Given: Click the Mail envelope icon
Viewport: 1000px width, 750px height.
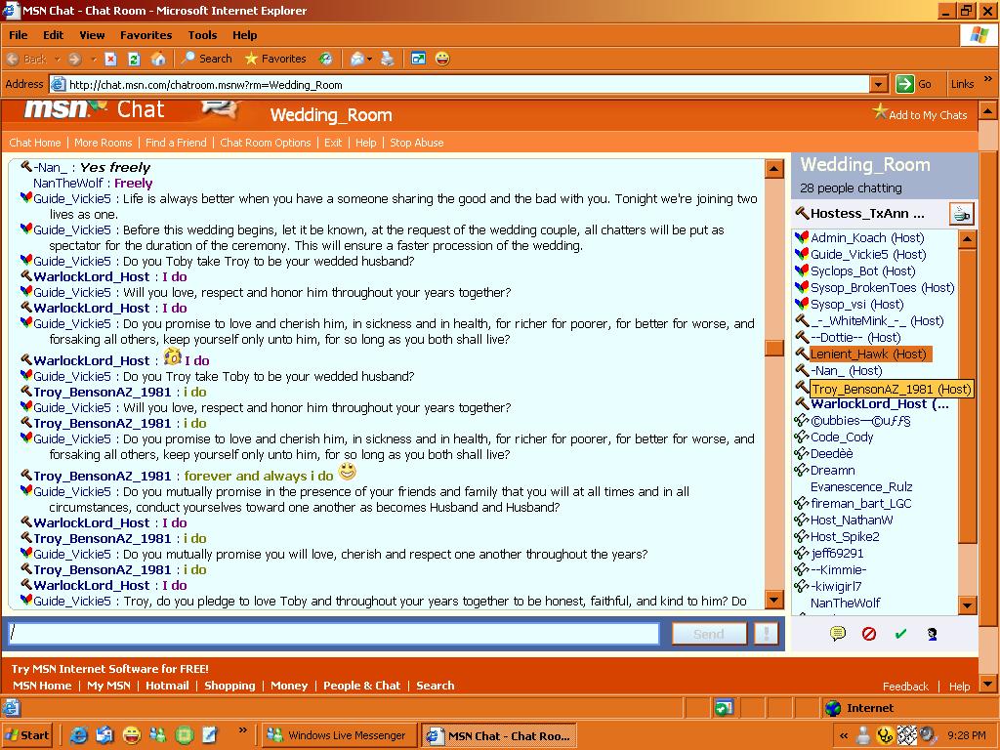Looking at the screenshot, I should (357, 59).
